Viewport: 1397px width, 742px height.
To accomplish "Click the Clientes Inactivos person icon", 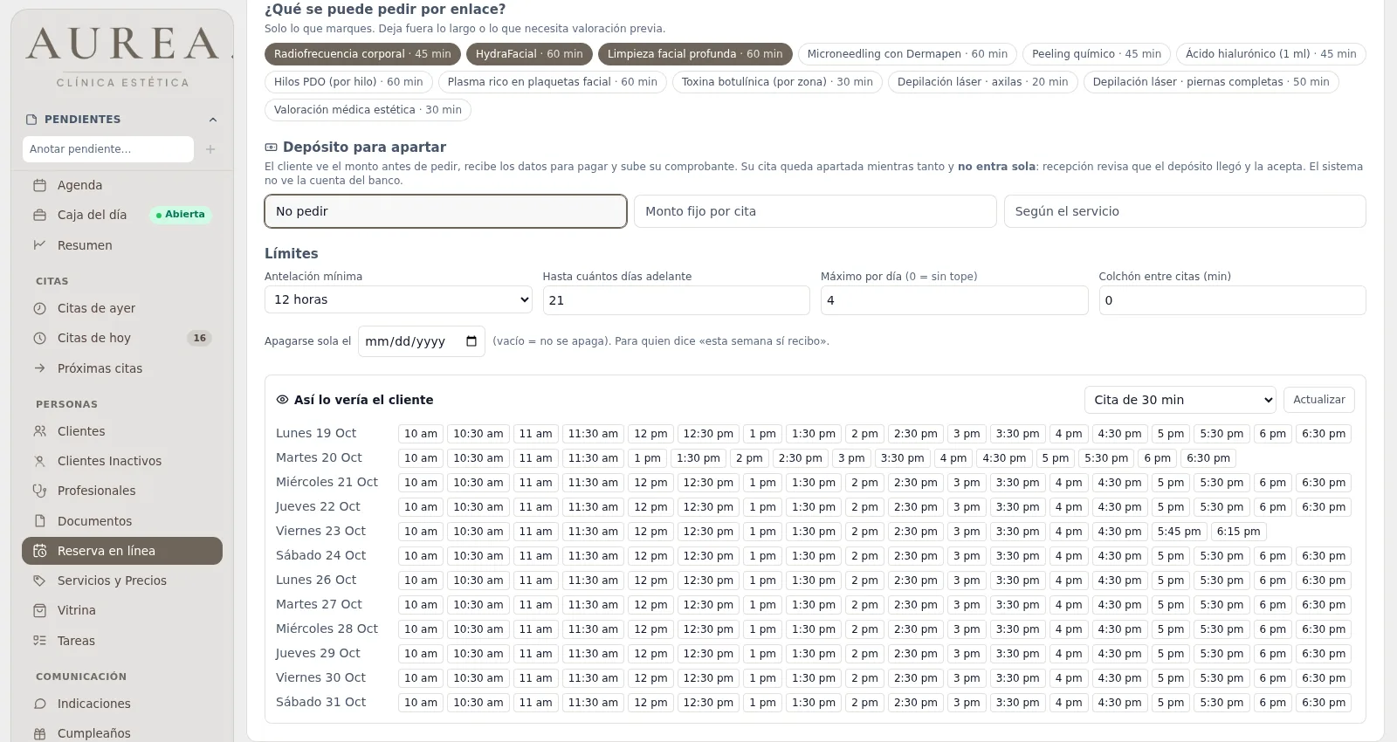I will coord(39,461).
